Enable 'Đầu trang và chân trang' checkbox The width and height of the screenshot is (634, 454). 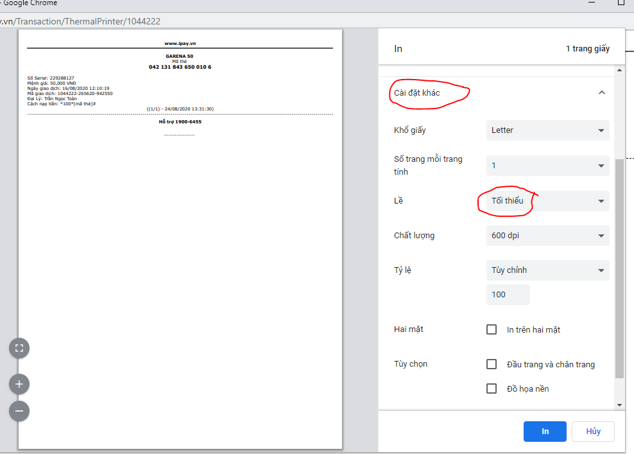coord(492,364)
